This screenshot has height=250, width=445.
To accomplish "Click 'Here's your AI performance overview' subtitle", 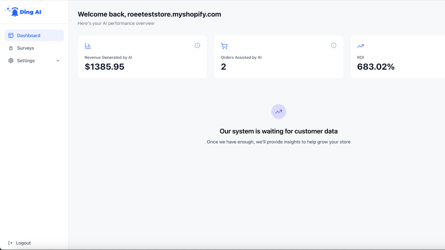I will (116, 23).
